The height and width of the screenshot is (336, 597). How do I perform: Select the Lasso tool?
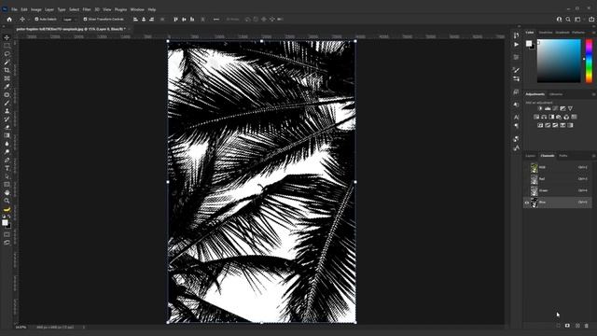pos(7,54)
